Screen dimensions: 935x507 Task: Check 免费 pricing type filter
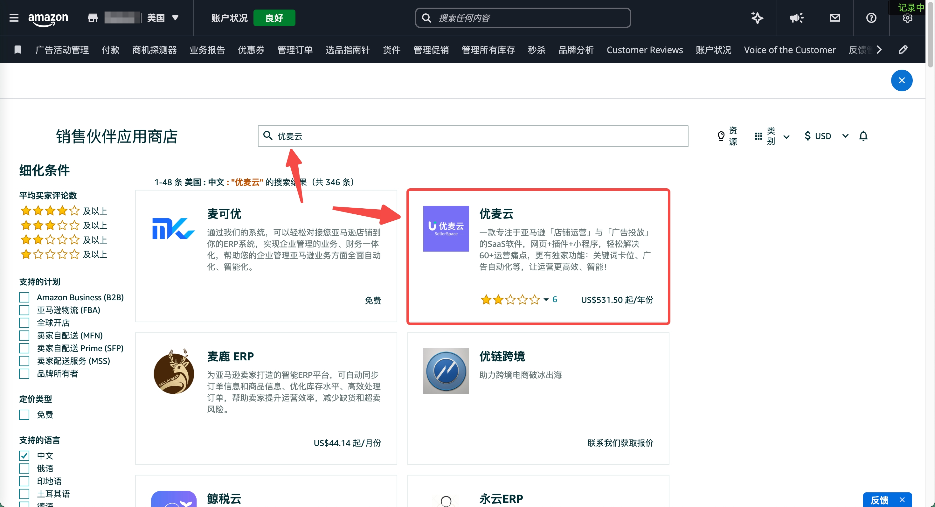pyautogui.click(x=24, y=415)
